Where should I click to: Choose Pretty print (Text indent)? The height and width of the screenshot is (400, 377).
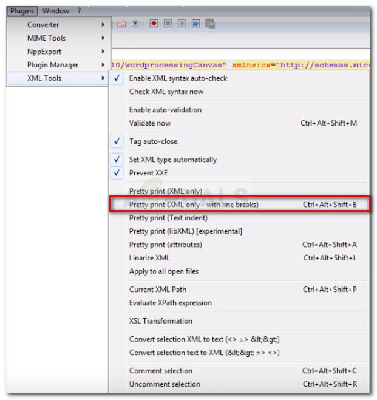[239, 218]
